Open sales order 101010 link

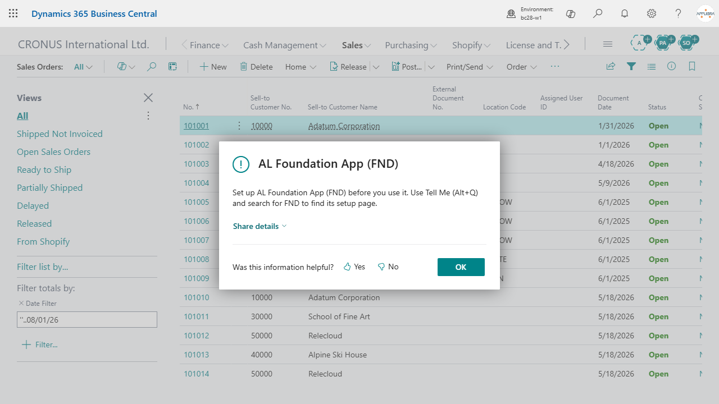click(197, 297)
